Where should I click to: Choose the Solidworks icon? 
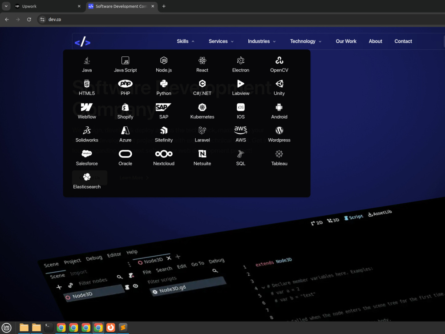click(x=87, y=130)
